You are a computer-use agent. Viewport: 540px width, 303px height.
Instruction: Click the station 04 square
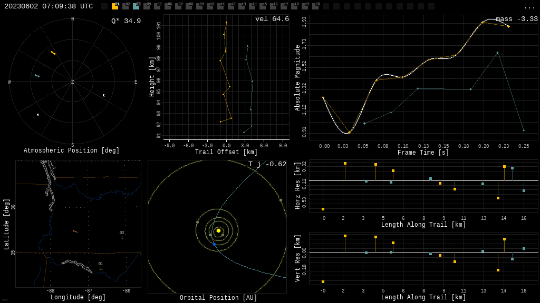pyautogui.click(x=147, y=6)
